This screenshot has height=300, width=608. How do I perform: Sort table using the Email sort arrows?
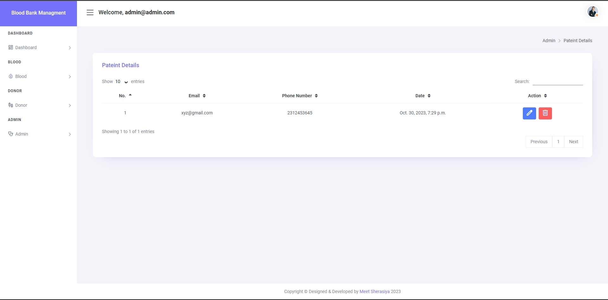[x=204, y=96]
